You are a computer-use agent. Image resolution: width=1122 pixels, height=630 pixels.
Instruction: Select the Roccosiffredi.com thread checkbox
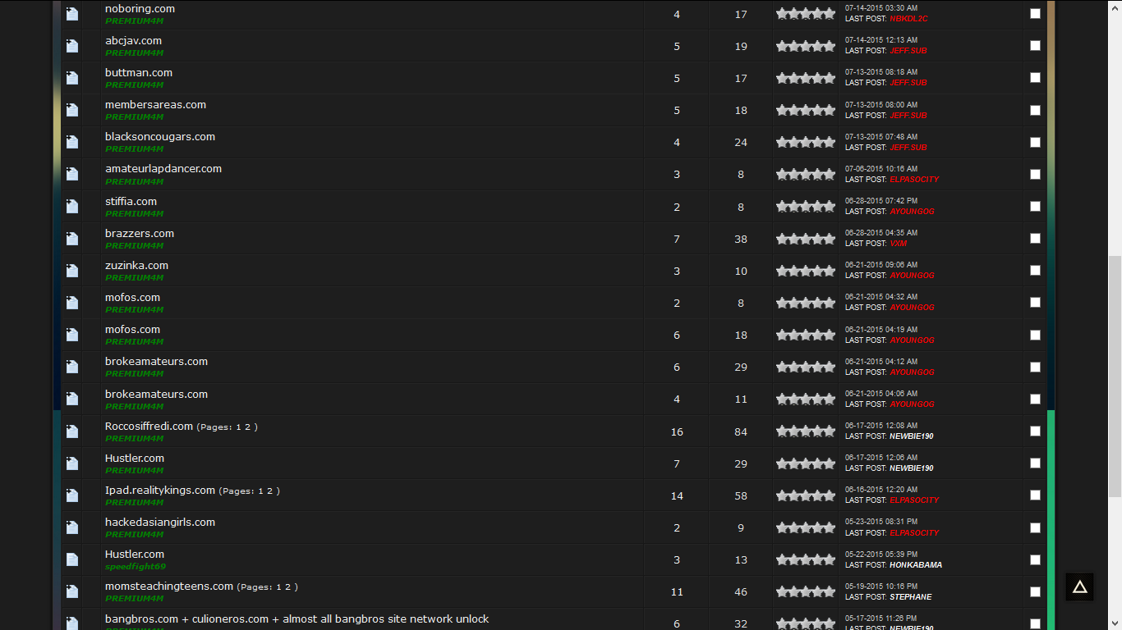tap(1035, 431)
